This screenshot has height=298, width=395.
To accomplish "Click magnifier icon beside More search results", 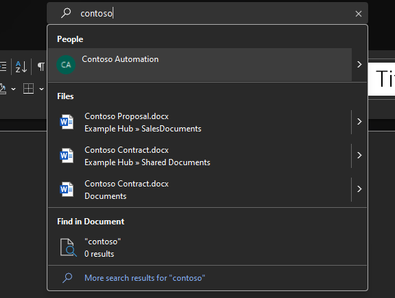I will 67,278.
